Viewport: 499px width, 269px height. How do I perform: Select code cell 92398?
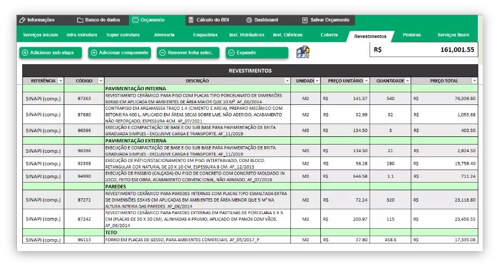tap(84, 164)
